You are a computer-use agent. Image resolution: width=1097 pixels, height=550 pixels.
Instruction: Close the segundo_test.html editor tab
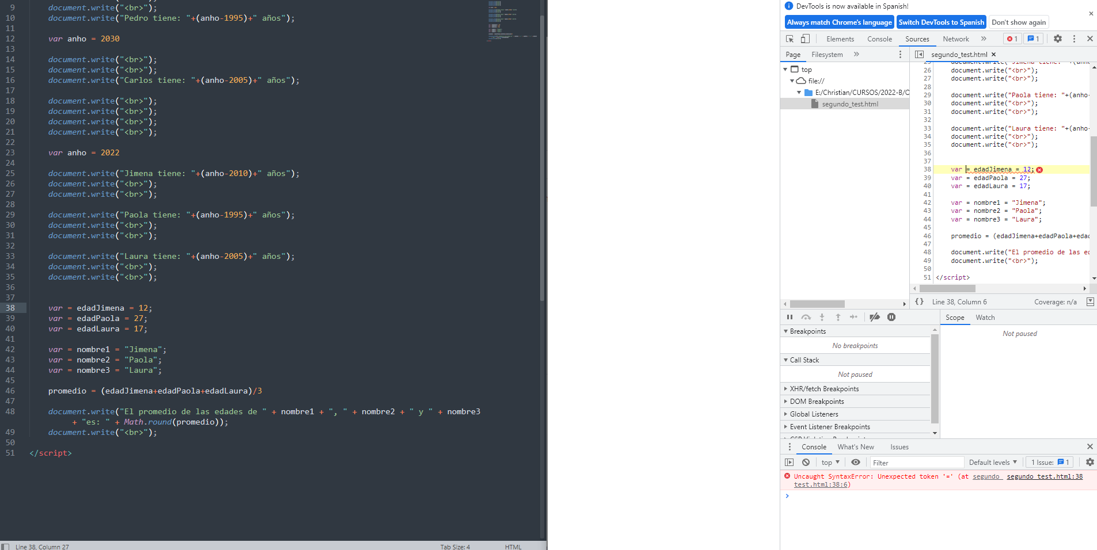(993, 55)
